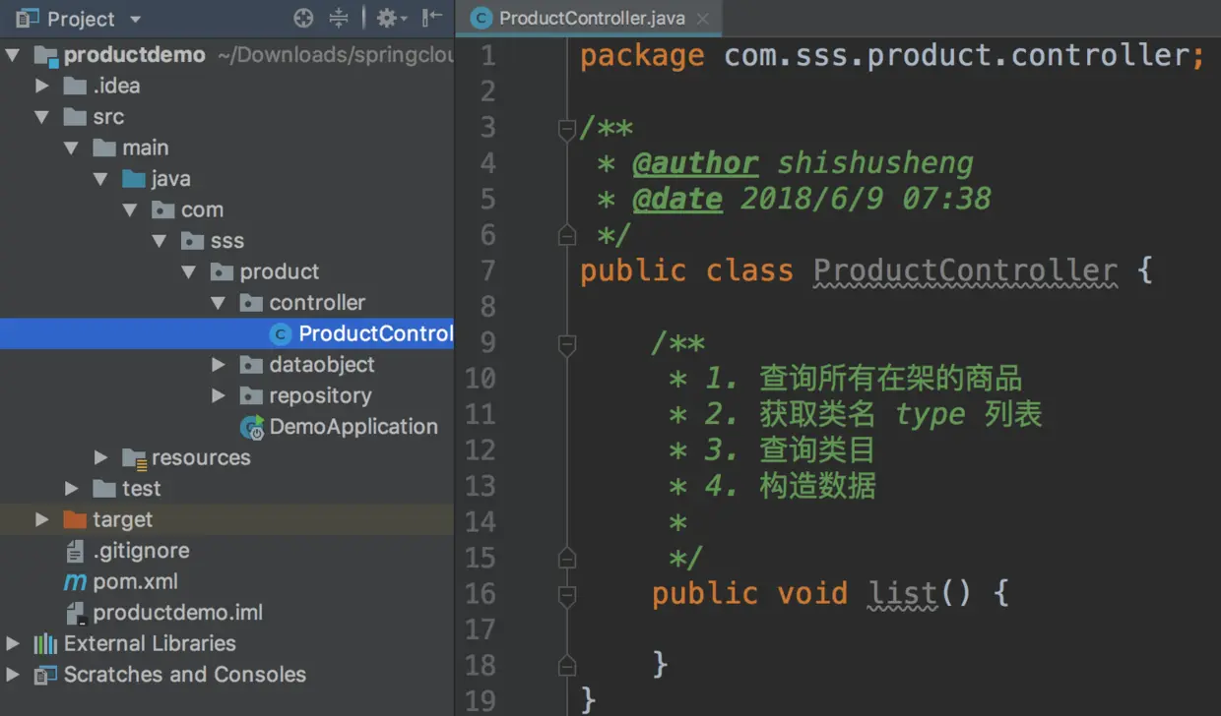1221x716 pixels.
Task: Select the dataobject package row
Action: pos(226,365)
